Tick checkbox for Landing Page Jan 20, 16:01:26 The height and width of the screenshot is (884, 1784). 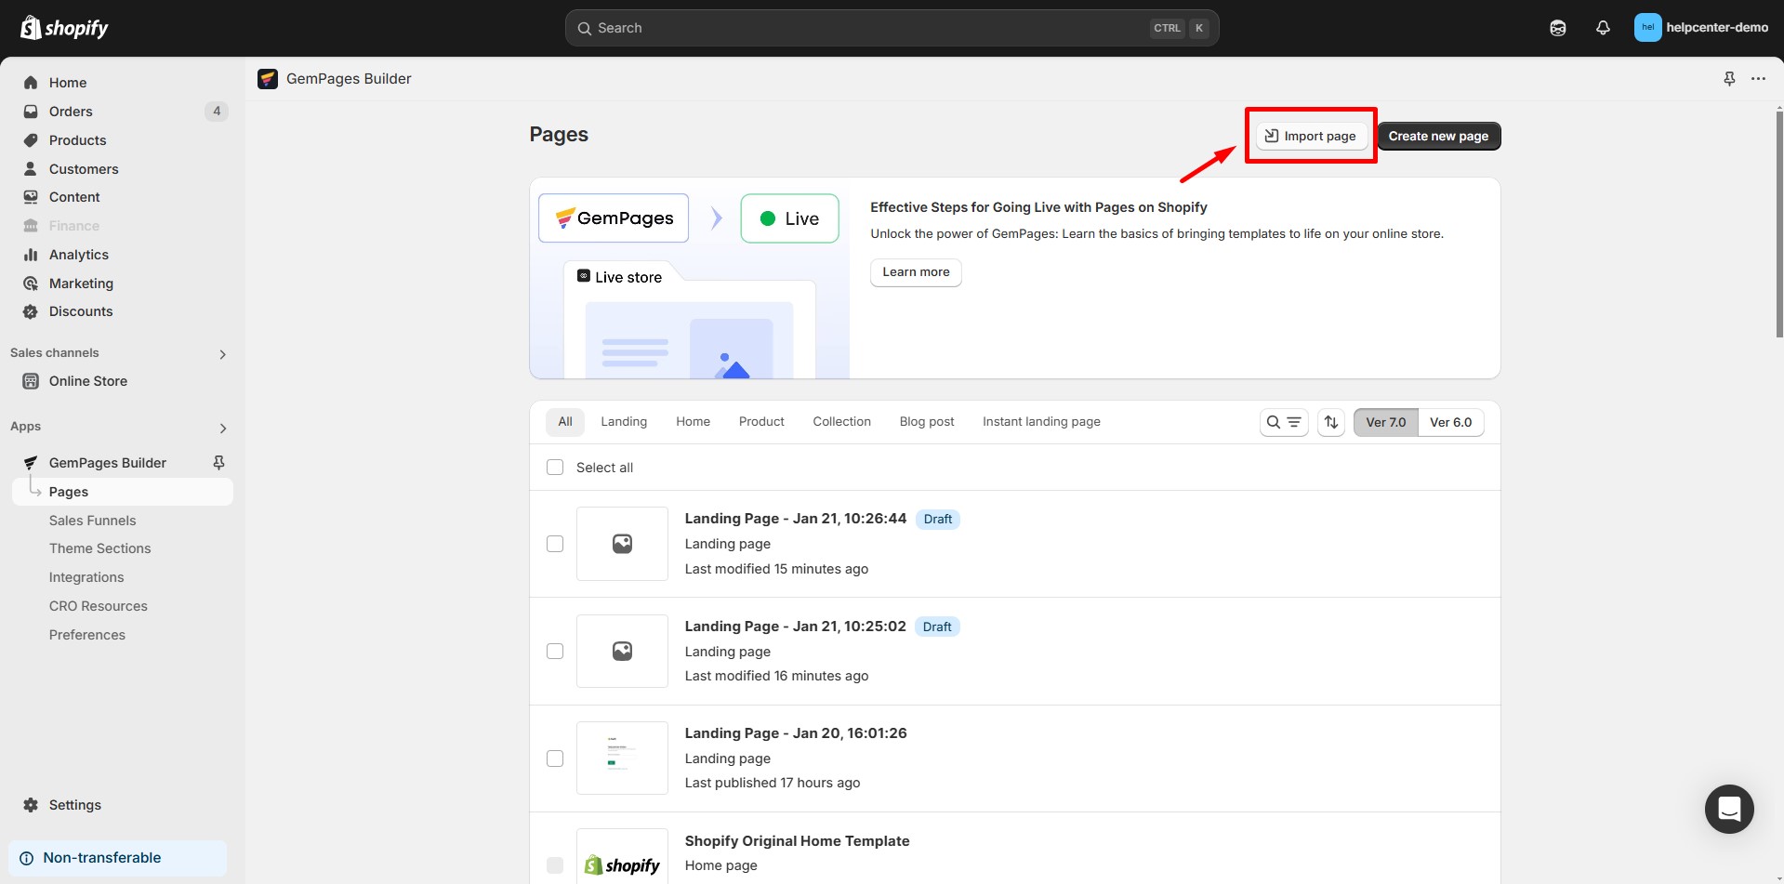point(555,759)
